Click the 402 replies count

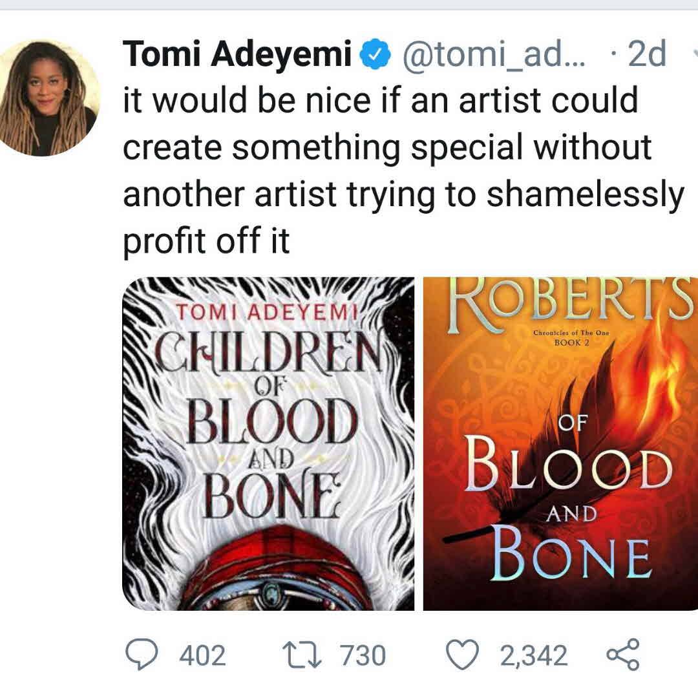[202, 655]
